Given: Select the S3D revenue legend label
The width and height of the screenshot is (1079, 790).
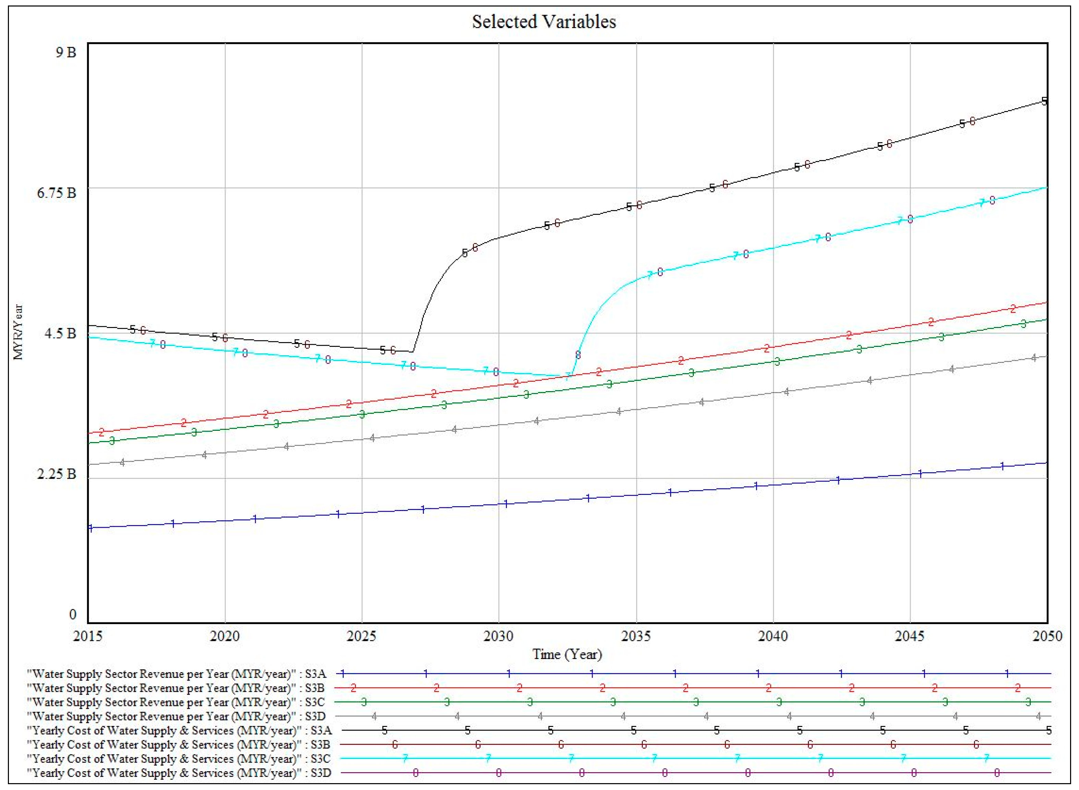Looking at the screenshot, I should (x=177, y=716).
